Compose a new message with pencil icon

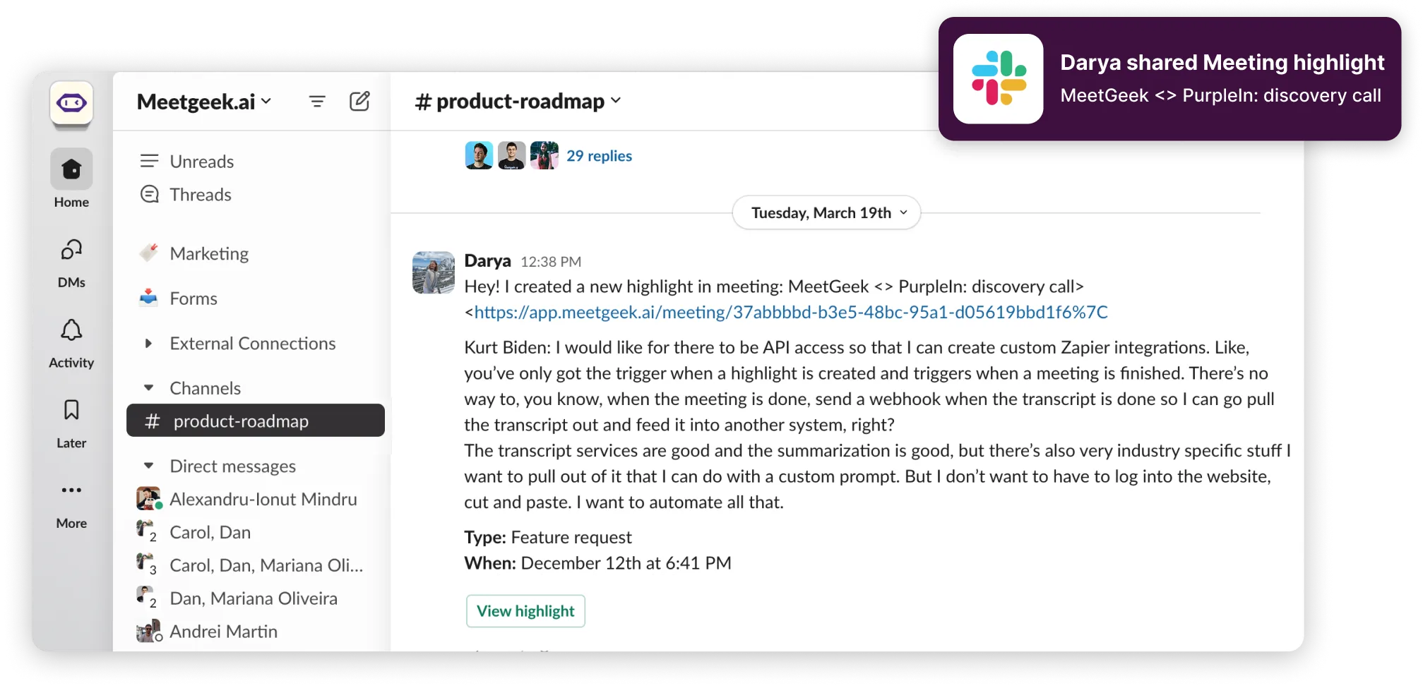[x=359, y=101]
